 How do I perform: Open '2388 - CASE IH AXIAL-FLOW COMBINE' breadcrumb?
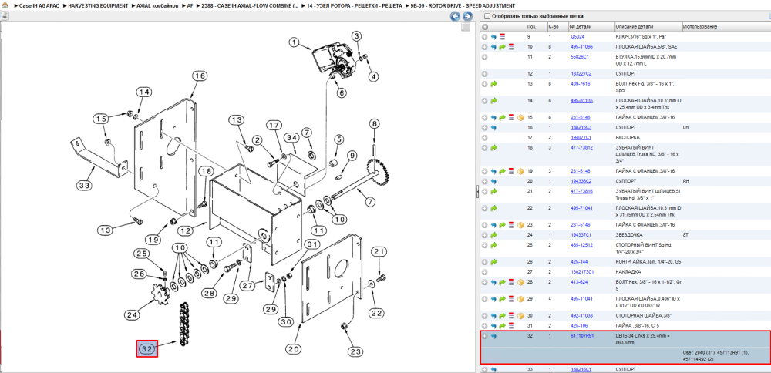pos(250,5)
